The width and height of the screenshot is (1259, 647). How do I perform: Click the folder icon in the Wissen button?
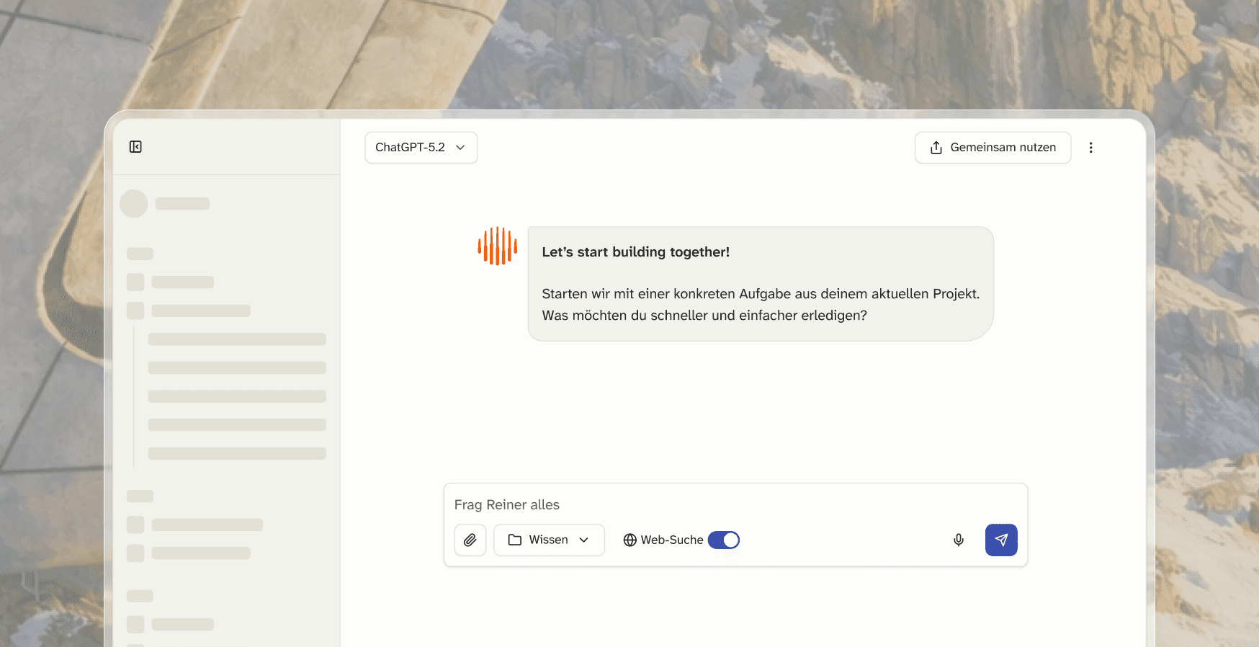pos(515,540)
